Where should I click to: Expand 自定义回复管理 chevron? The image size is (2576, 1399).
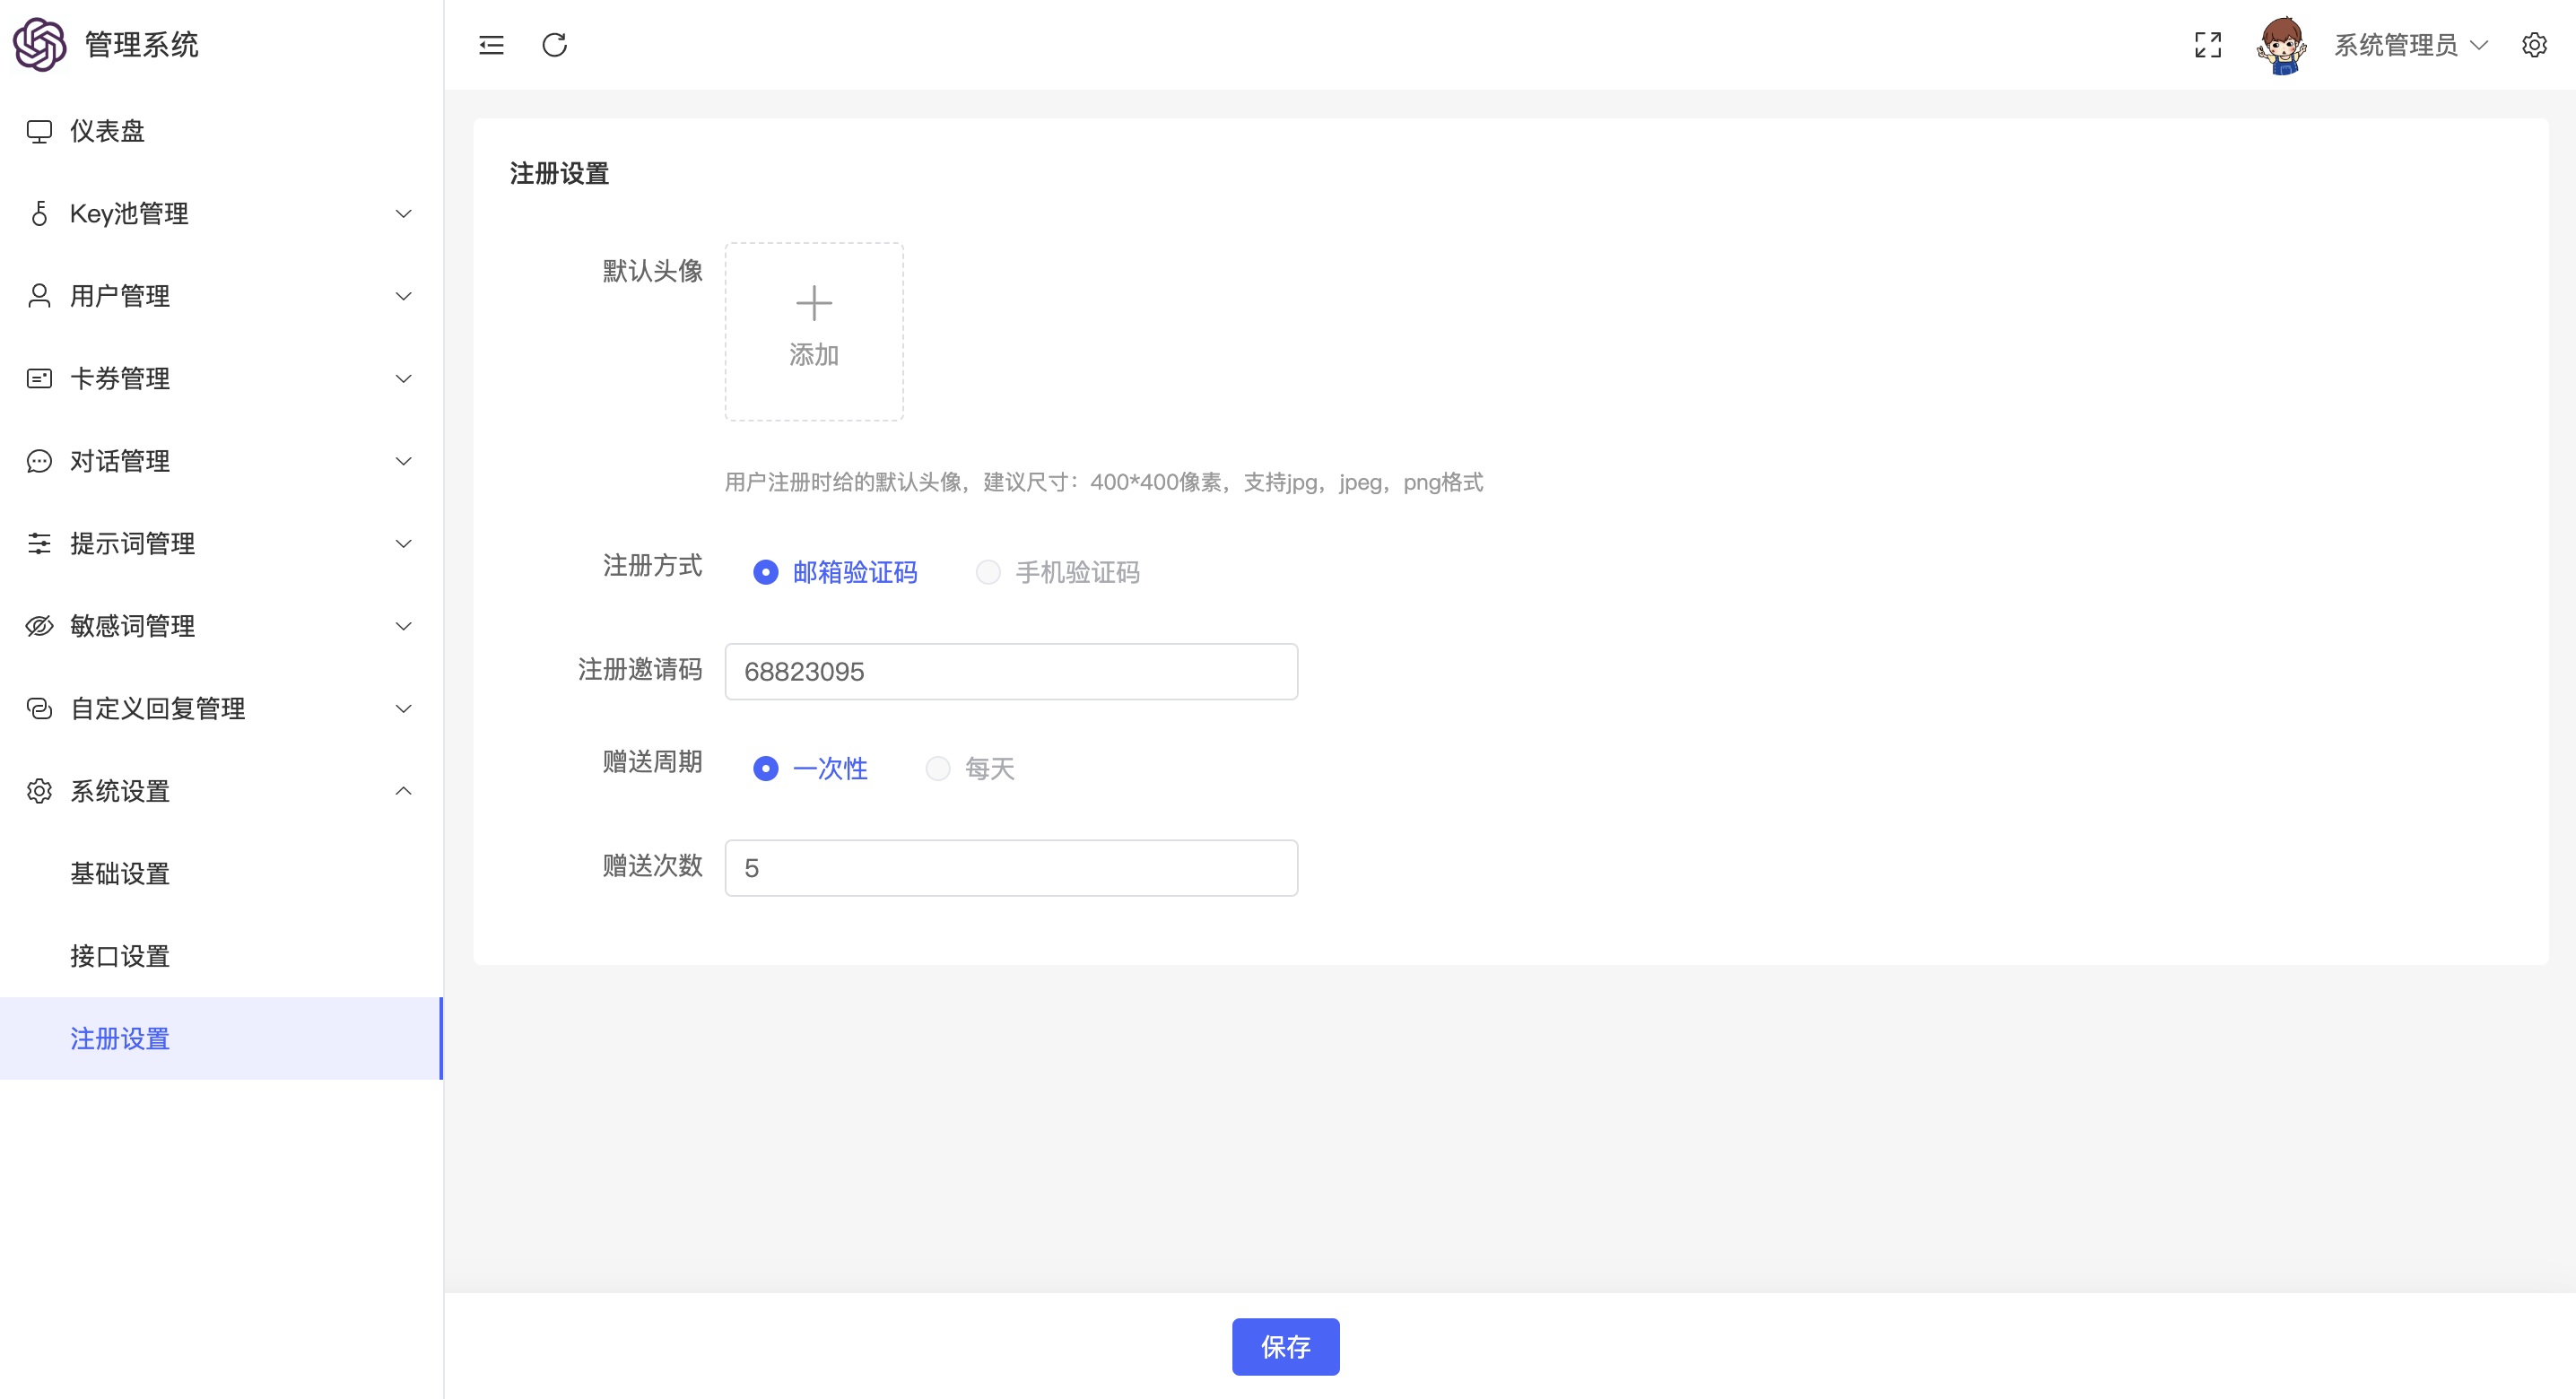coord(403,708)
